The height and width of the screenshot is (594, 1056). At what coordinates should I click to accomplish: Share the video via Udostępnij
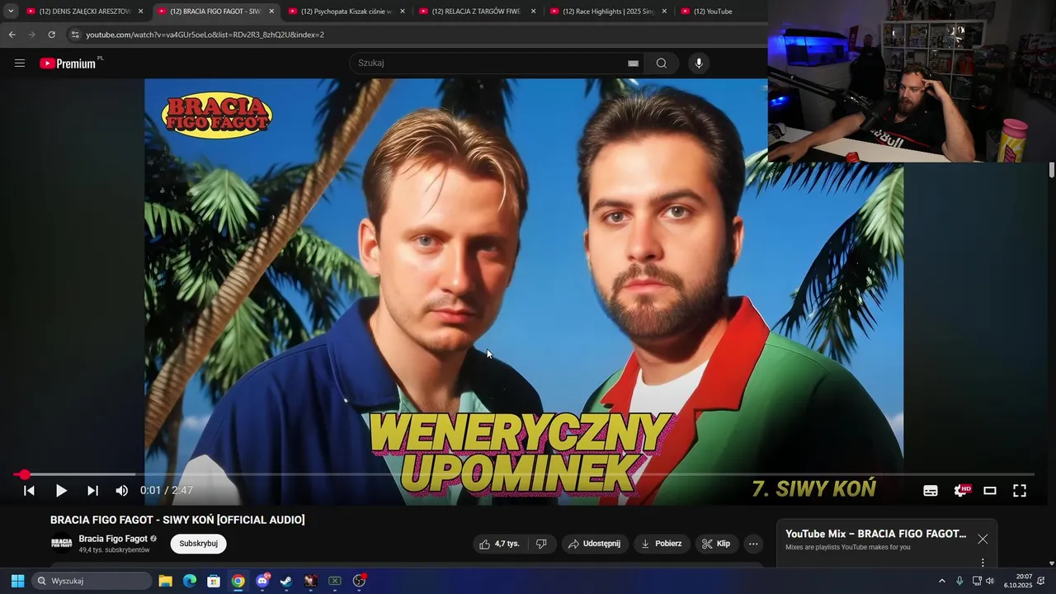pos(595,544)
